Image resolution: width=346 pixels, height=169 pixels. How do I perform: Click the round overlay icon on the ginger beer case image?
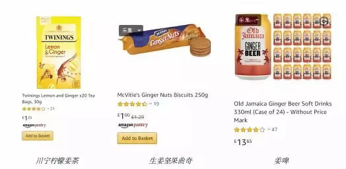(325, 22)
